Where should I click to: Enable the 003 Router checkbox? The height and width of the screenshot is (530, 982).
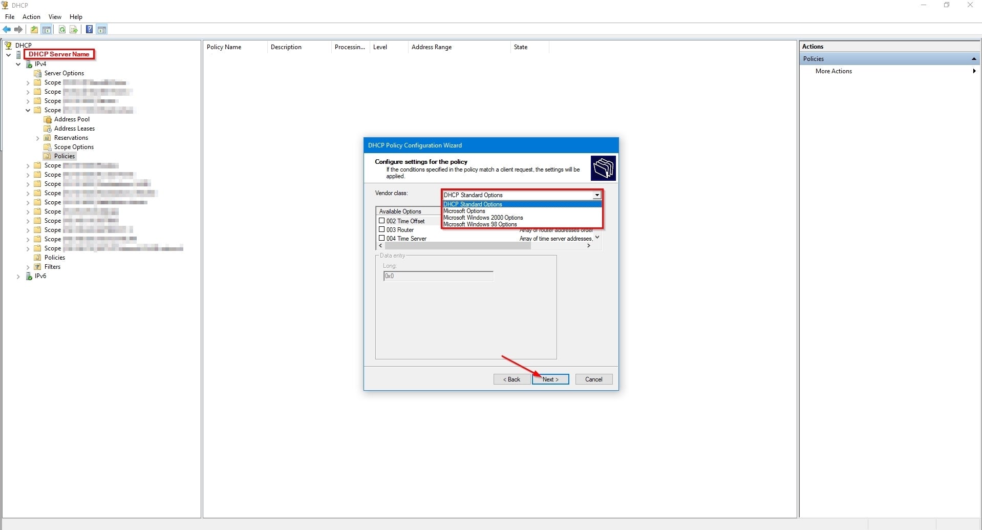click(x=381, y=229)
